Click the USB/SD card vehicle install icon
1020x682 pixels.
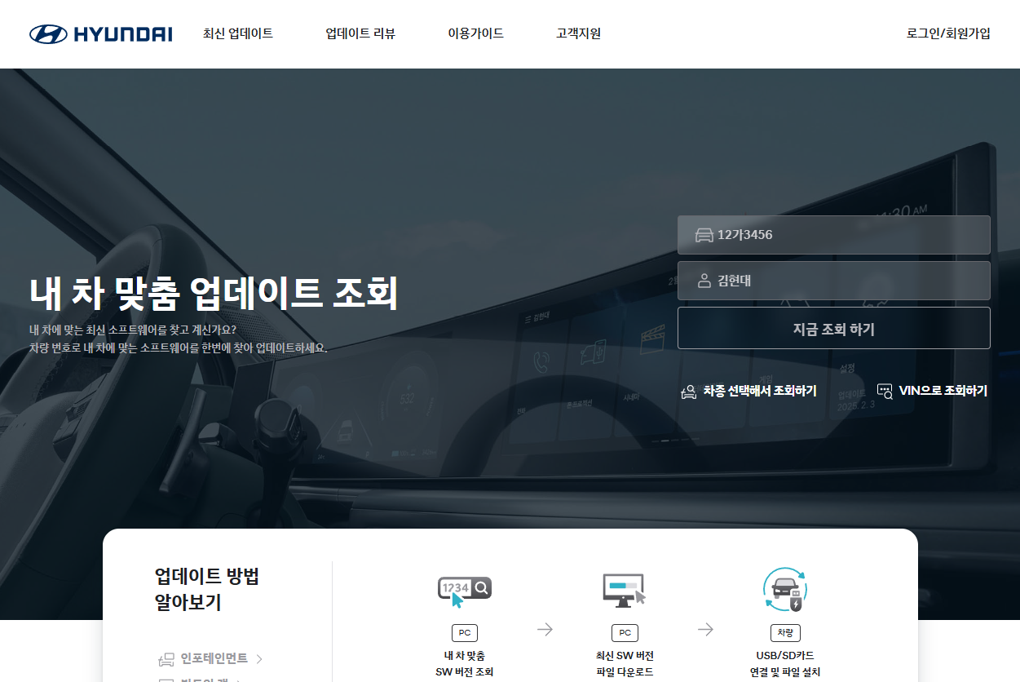click(784, 589)
